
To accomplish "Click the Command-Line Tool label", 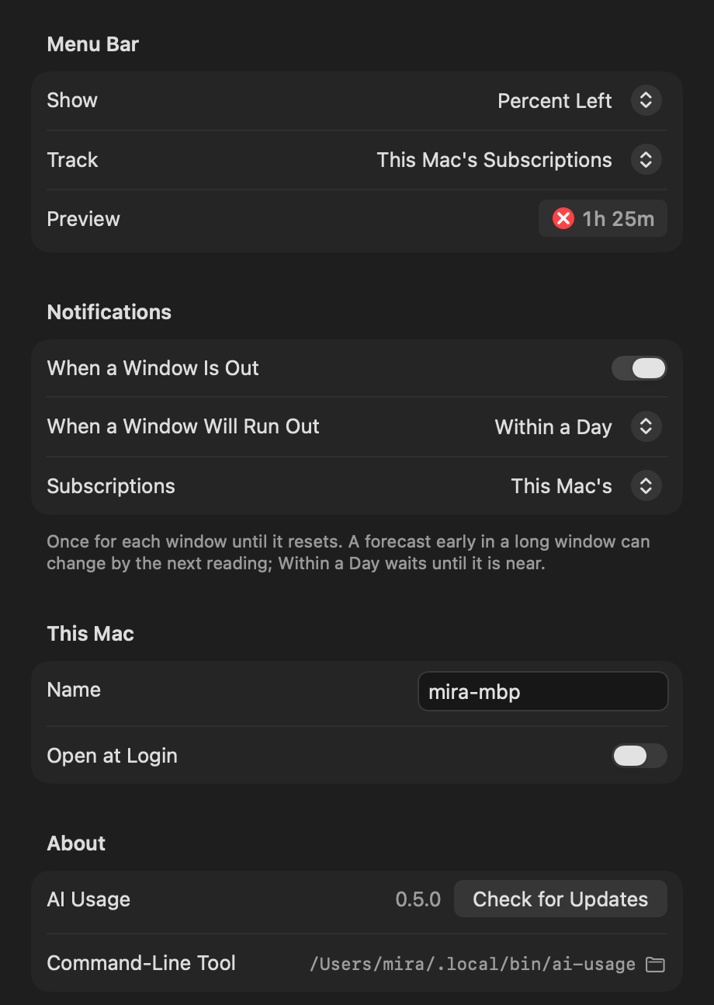I will coord(141,963).
